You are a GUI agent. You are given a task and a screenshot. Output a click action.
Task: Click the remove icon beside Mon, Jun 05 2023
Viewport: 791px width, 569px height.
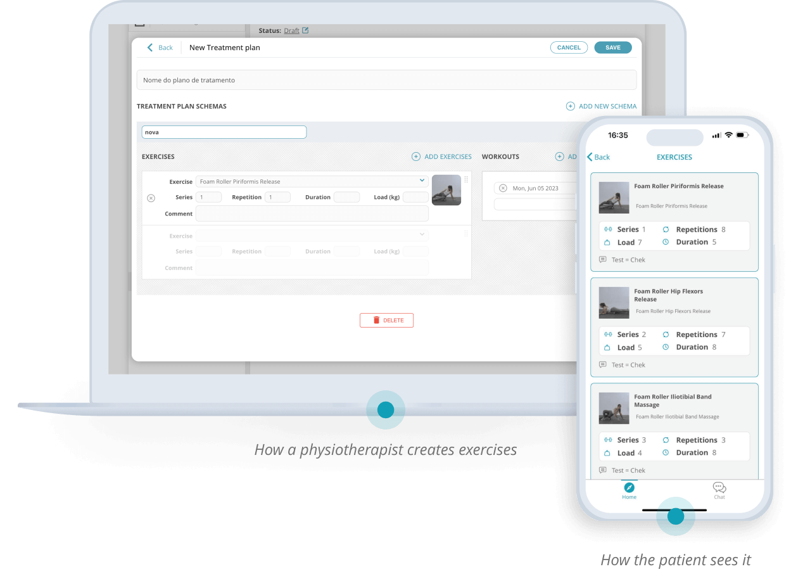503,188
